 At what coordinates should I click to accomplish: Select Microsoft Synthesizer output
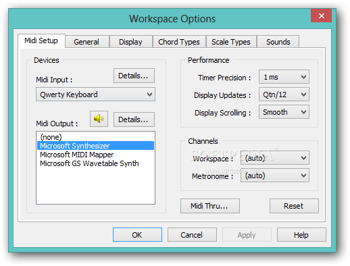tap(95, 146)
